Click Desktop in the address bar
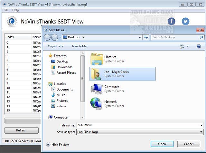 coord(74,37)
